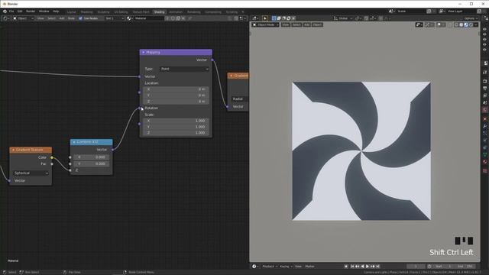Click the Mapping Scale X value field
Image resolution: width=489 pixels, height=275 pixels.
pyautogui.click(x=176, y=121)
